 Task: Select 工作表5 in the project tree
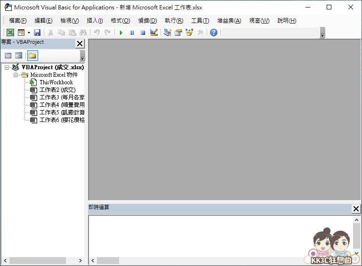[62, 113]
